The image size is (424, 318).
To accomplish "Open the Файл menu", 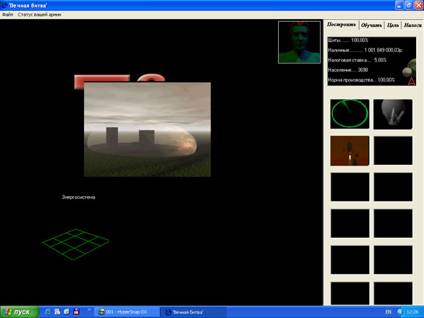I will pyautogui.click(x=7, y=14).
